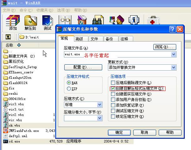This screenshot has height=150, width=191.
Task: Open the update mode (更新方式) dropdown
Action: (x=173, y=67)
